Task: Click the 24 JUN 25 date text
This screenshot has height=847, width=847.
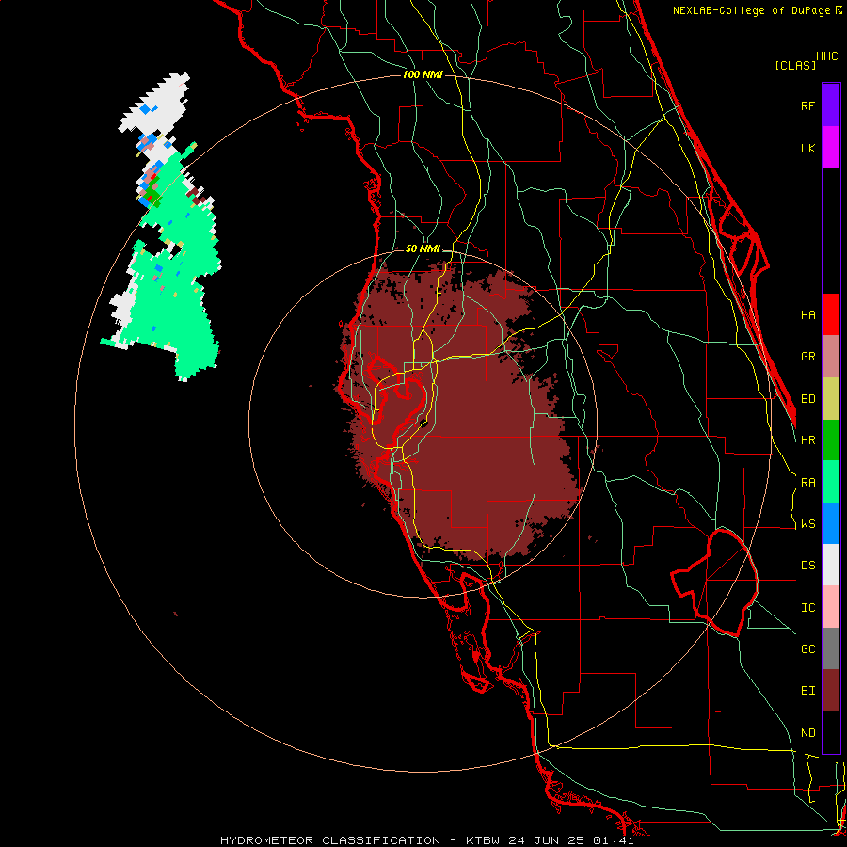Action: 546,840
